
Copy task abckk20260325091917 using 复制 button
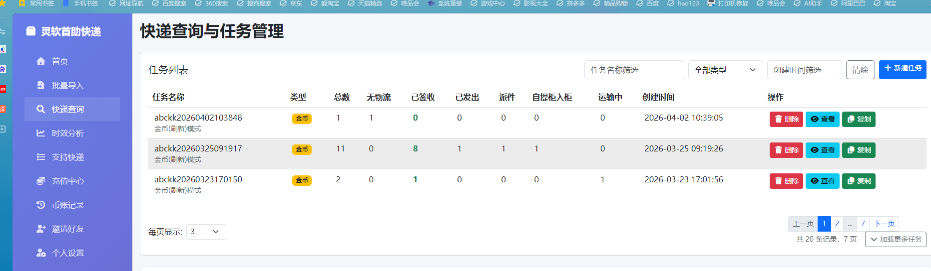tap(859, 150)
